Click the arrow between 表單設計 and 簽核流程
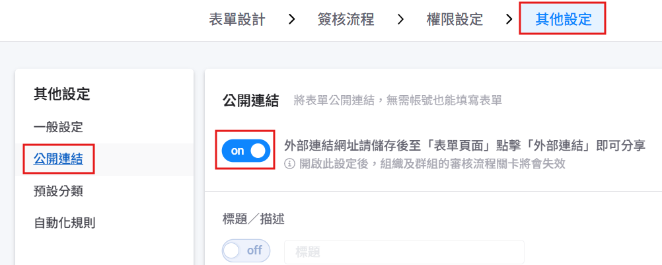 click(291, 20)
